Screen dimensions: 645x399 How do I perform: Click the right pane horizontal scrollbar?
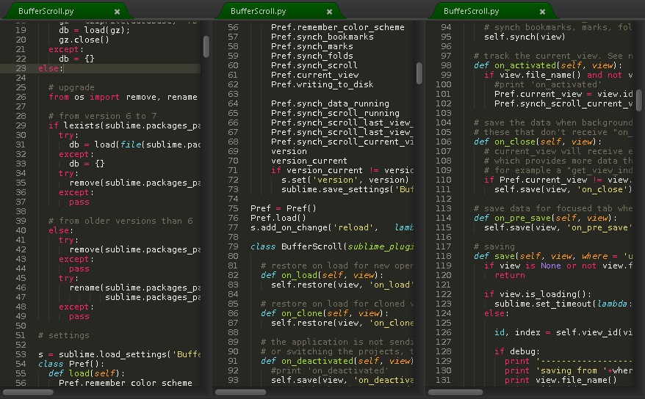pos(455,392)
